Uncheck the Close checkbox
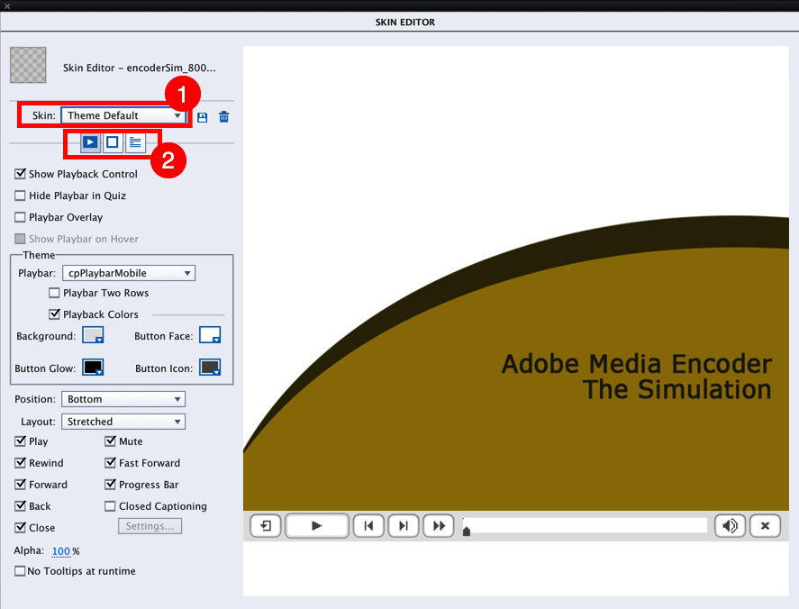This screenshot has width=799, height=609. pos(21,527)
